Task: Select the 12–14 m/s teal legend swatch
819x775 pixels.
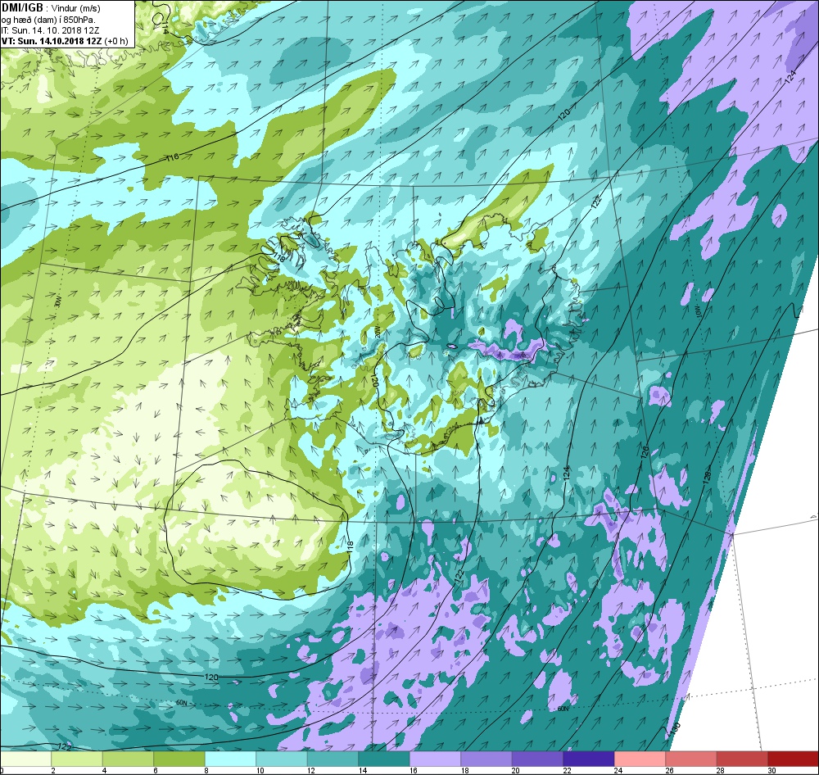Action: pyautogui.click(x=333, y=759)
